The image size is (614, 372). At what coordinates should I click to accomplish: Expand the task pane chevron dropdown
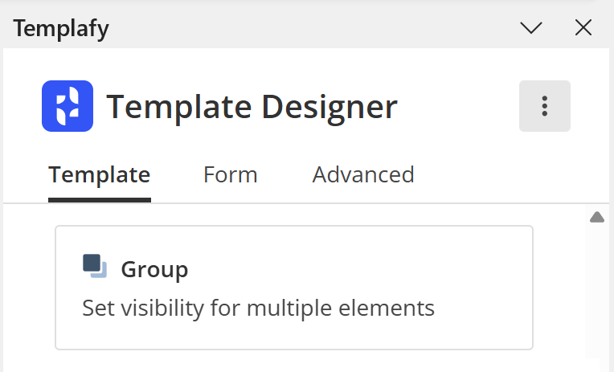click(531, 28)
